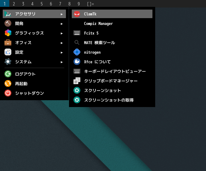Select スクリーンショットの取得 entry text
Viewport: 206px width, 171px height.
point(109,100)
